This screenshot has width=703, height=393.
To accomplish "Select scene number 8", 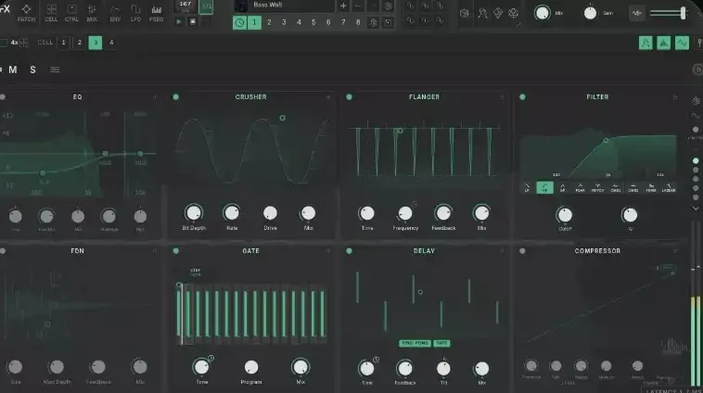I will coord(358,22).
